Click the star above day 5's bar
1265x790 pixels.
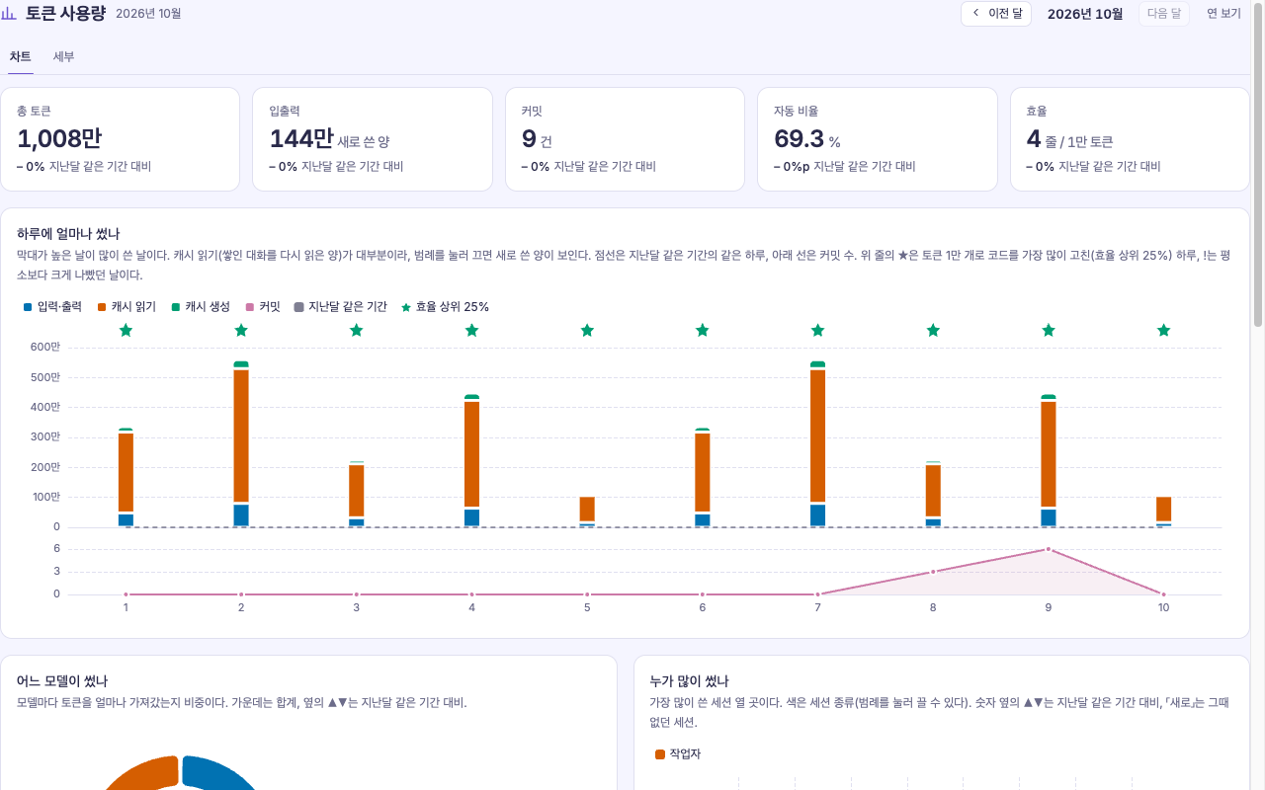tap(587, 330)
